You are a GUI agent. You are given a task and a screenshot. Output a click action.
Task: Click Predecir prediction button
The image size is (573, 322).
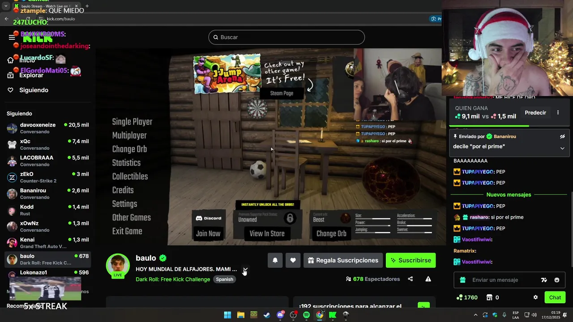click(x=535, y=113)
